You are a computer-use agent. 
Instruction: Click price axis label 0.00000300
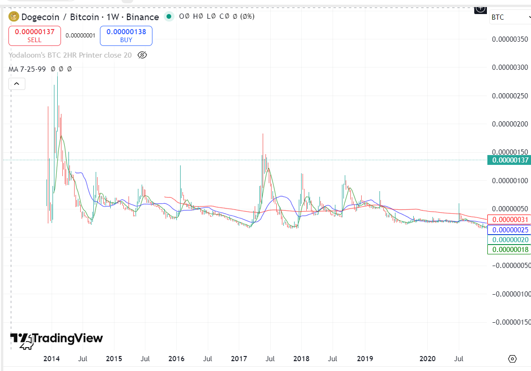[x=510, y=67]
